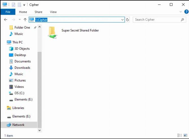
Task: Open 3D Objects folder
Action: [x=22, y=49]
